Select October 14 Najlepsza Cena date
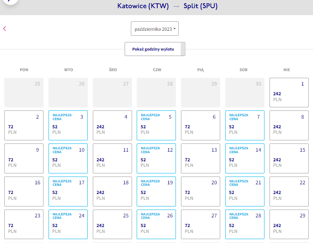Viewport: 313px width, 243px height. tap(245, 158)
